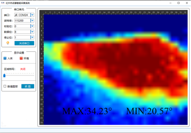The height and width of the screenshot is (133, 191).
Task: Expand the 数据位 dropdown arrow
Action: tap(32, 32)
